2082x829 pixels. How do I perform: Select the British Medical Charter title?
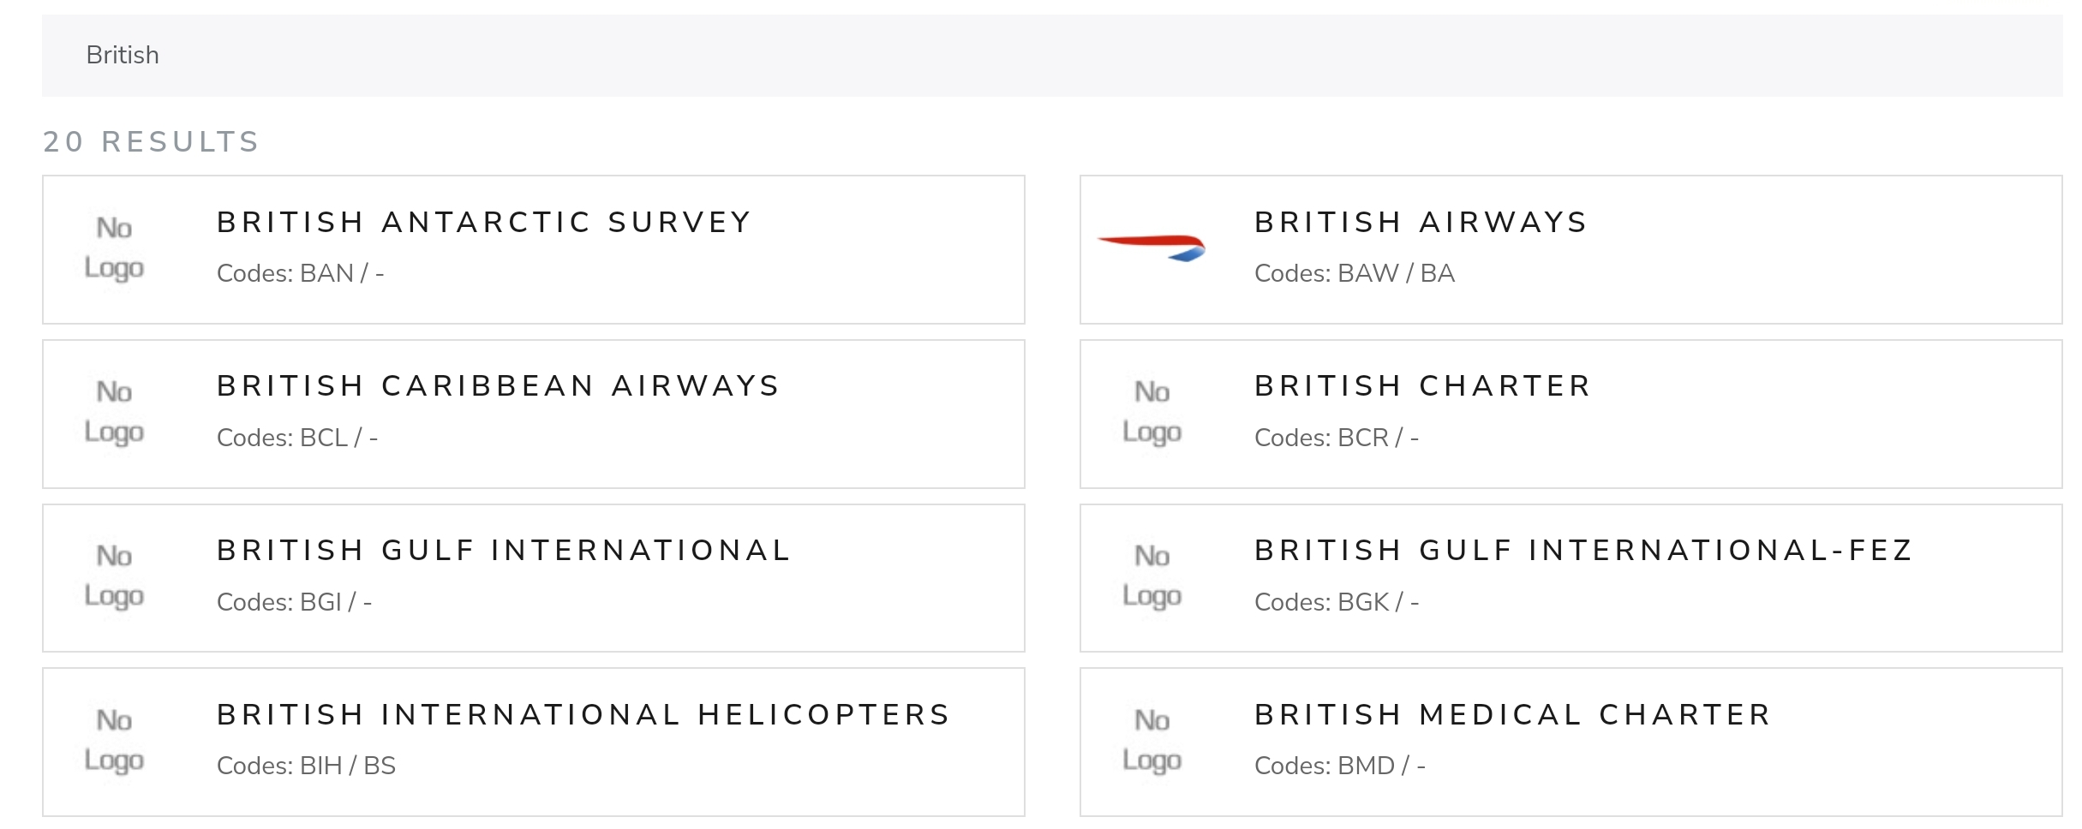click(1512, 715)
